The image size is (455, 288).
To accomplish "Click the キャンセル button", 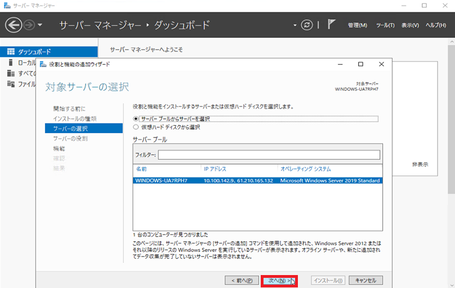I will click(365, 280).
